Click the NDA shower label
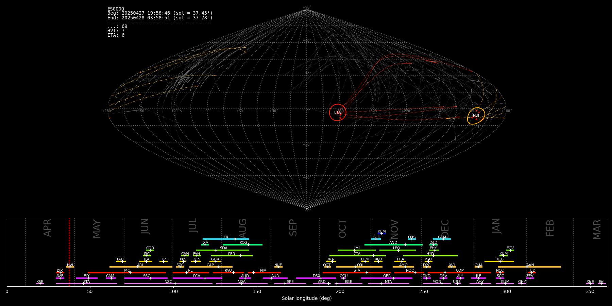Image resolution: width=612 pixels, height=306 pixels. click(x=241, y=282)
